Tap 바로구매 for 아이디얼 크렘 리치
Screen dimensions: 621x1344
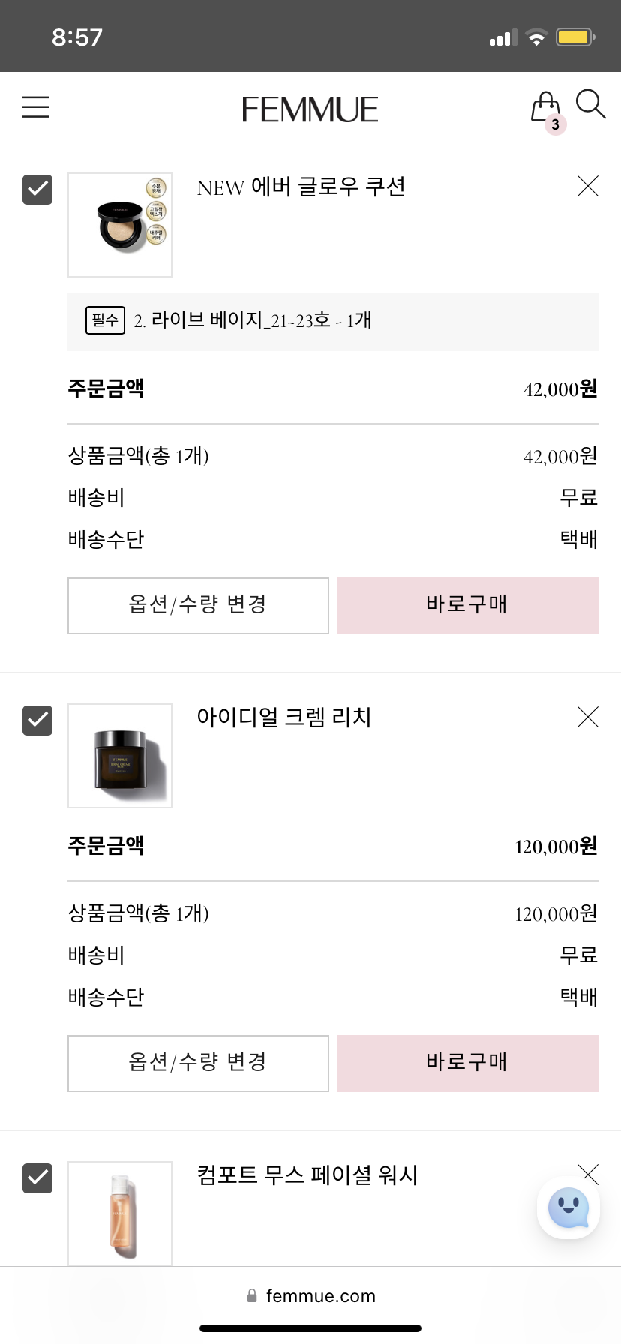tap(467, 1063)
